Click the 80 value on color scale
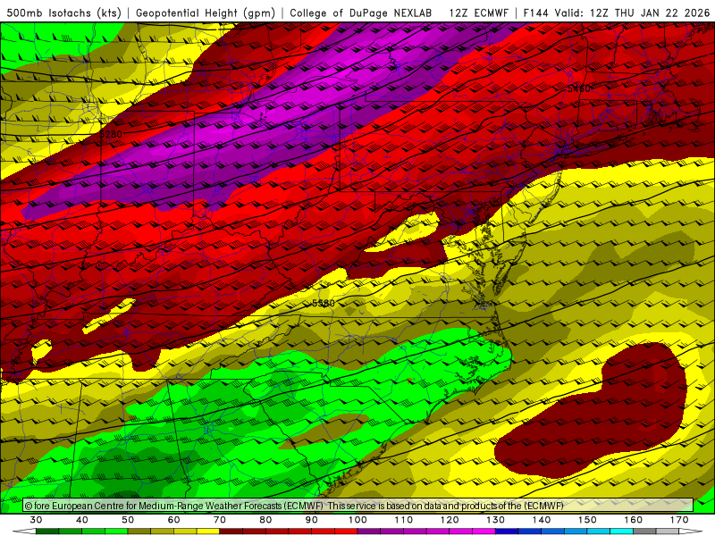This screenshot has width=715, height=536. [265, 520]
